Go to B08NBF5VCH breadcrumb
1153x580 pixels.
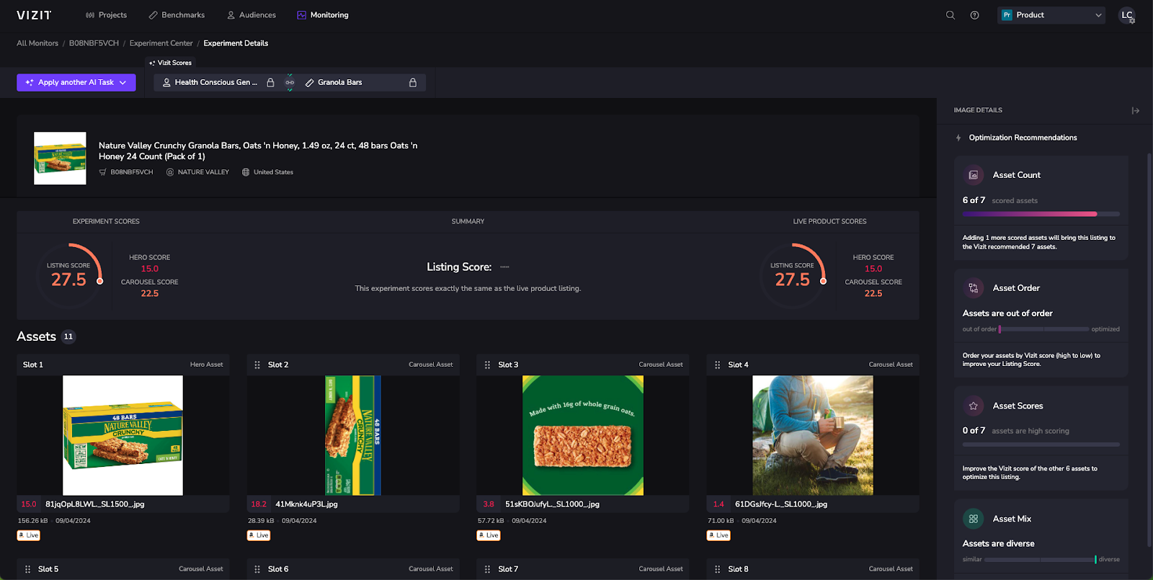click(x=94, y=43)
